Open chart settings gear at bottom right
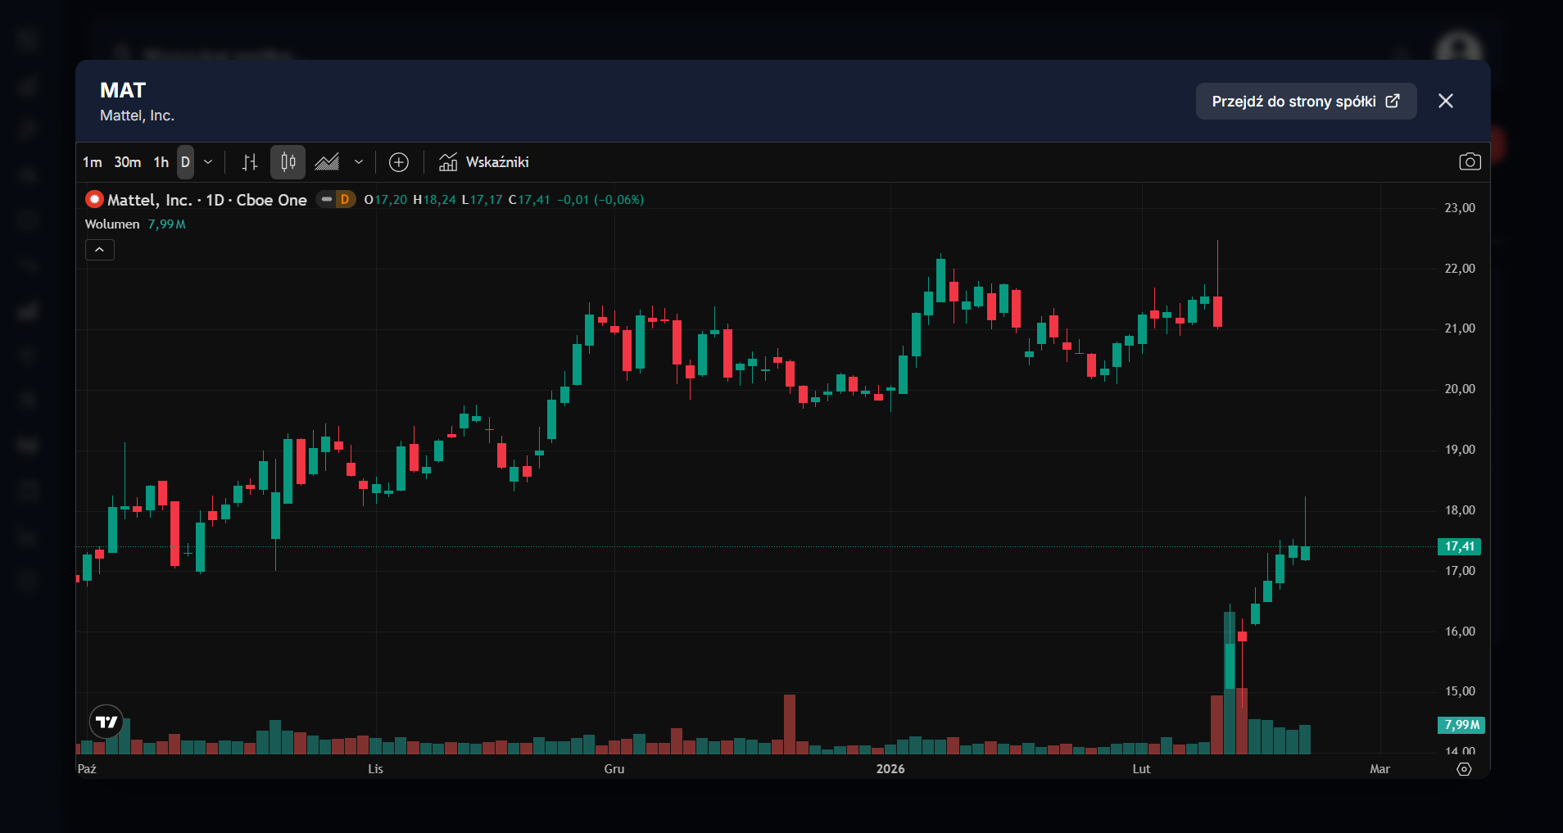Screen dimensions: 1563x833 pos(1464,769)
